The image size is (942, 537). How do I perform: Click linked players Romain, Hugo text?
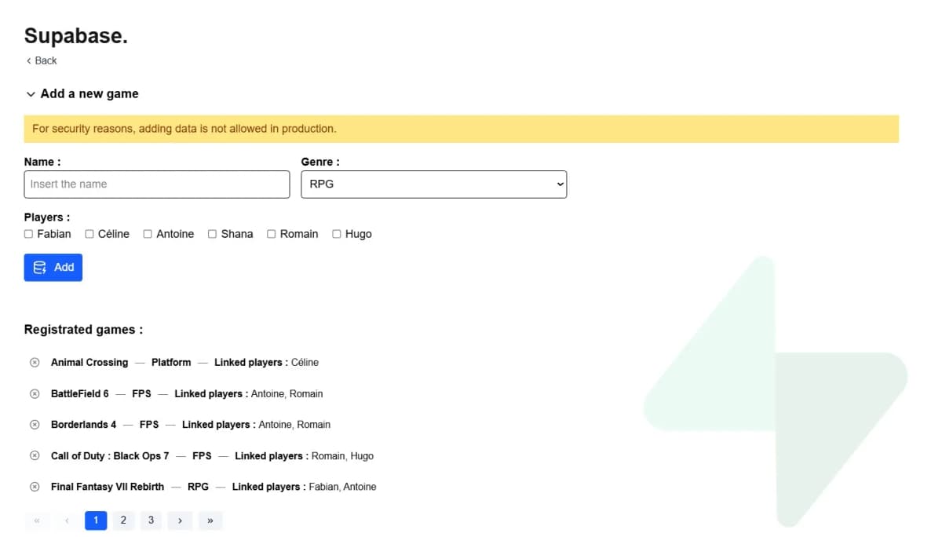[x=342, y=456]
